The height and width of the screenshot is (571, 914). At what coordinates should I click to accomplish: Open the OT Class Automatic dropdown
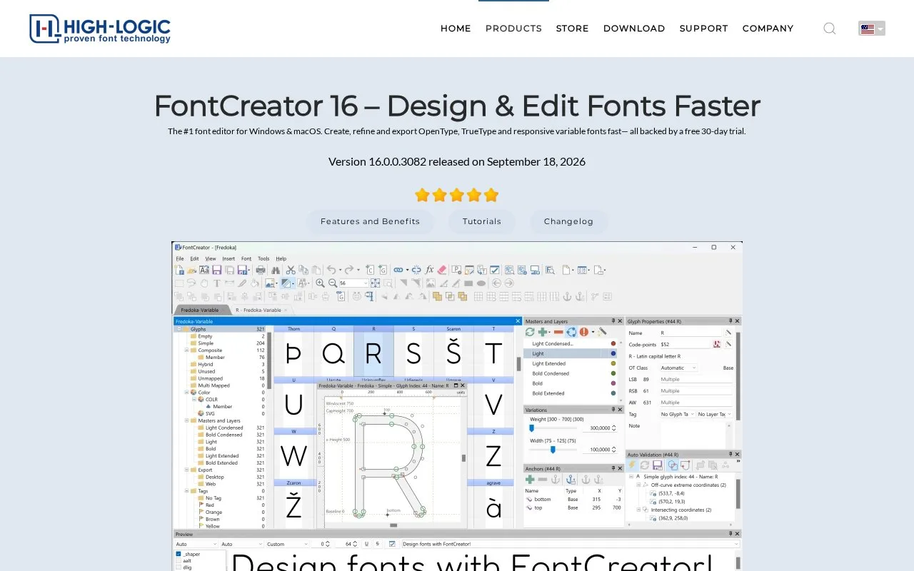point(678,368)
